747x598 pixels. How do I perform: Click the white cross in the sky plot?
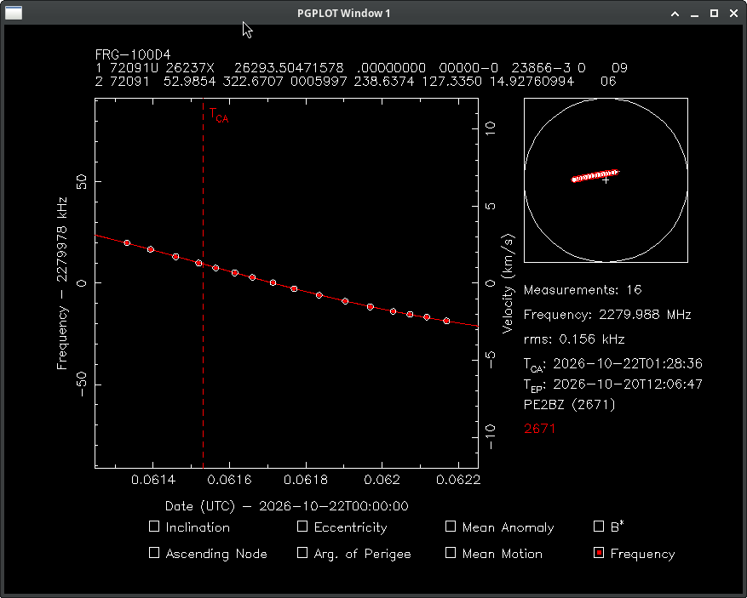point(606,180)
